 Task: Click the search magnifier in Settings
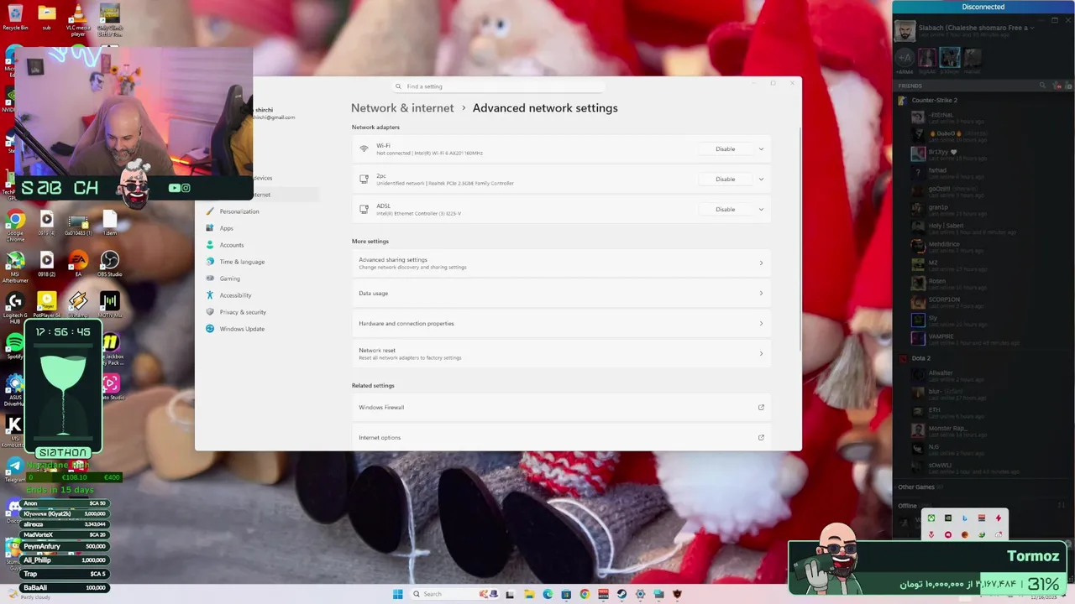click(399, 86)
